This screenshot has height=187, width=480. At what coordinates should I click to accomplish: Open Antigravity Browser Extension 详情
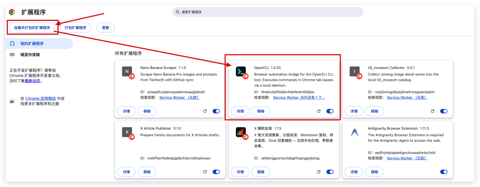pyautogui.click(x=354, y=172)
